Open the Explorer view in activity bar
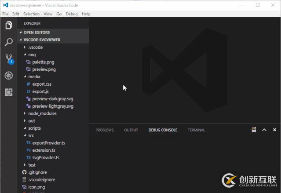Image resolution: width=281 pixels, height=193 pixels. tap(9, 25)
